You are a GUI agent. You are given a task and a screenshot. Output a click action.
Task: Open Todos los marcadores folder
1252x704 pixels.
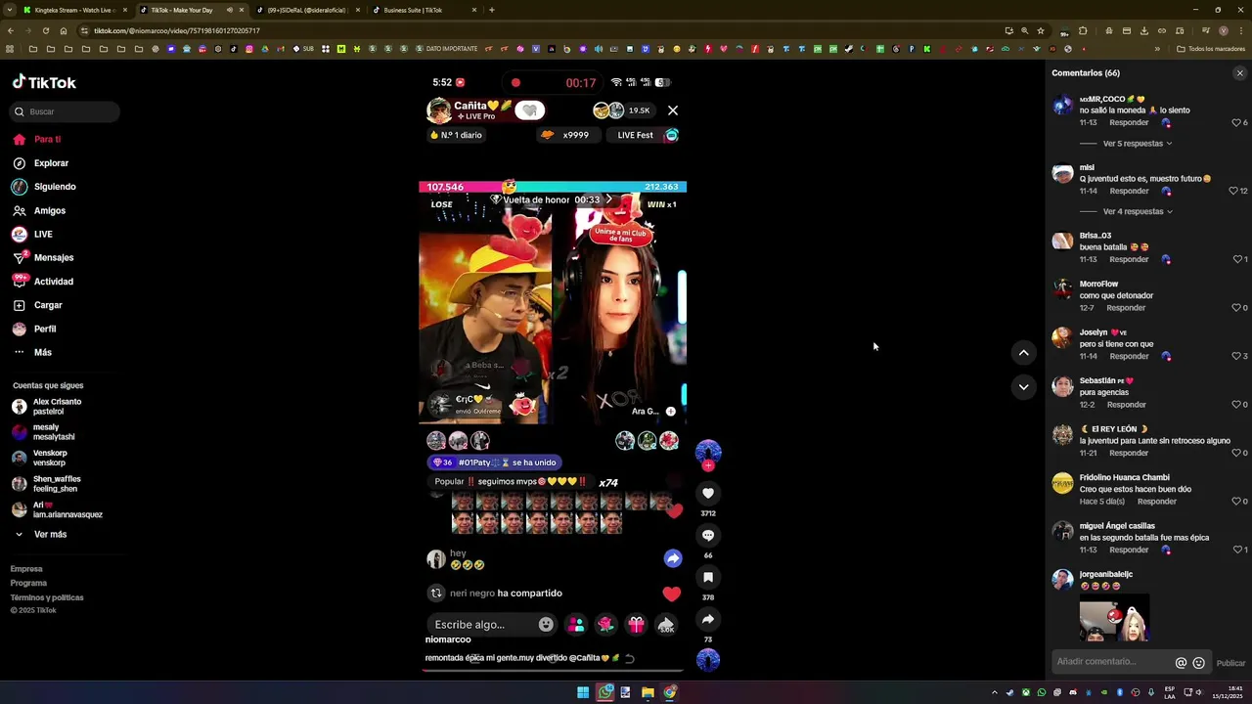coord(1211,49)
